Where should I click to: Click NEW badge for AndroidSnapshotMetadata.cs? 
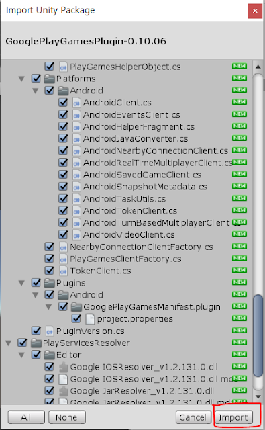coord(240,186)
